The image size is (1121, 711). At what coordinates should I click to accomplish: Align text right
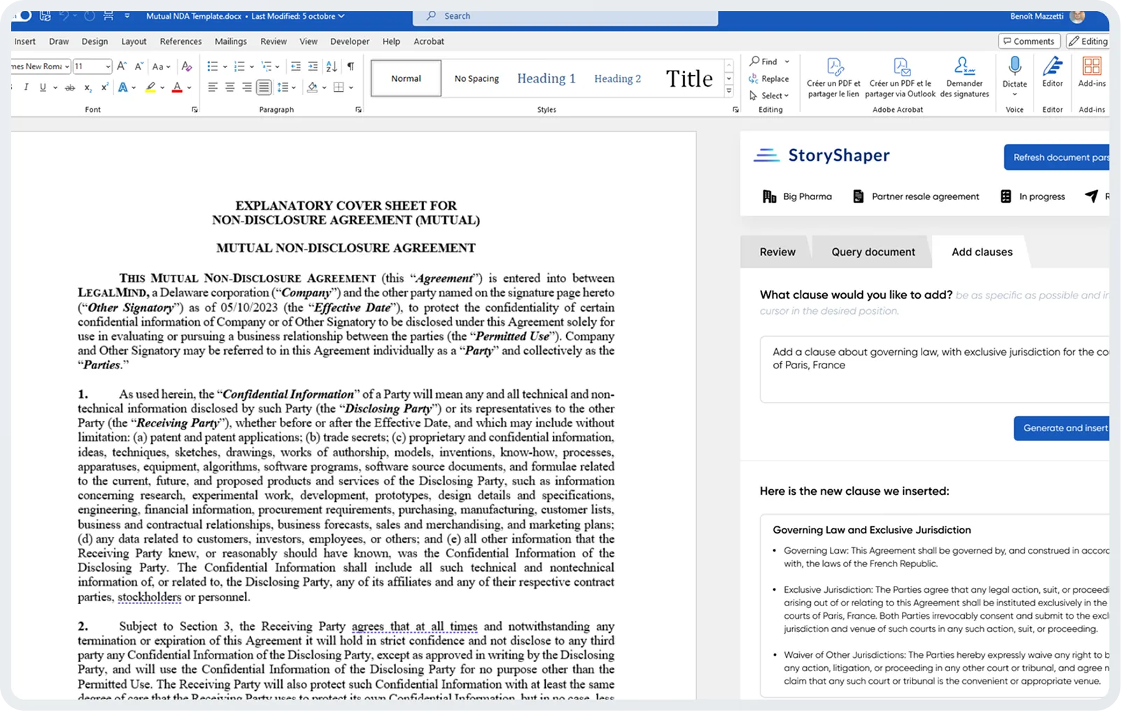point(246,87)
